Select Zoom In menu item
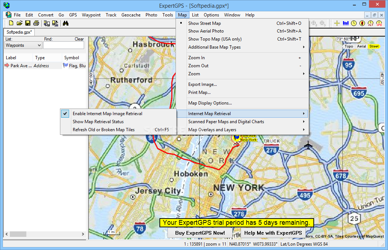This screenshot has height=250, width=388. (x=242, y=58)
